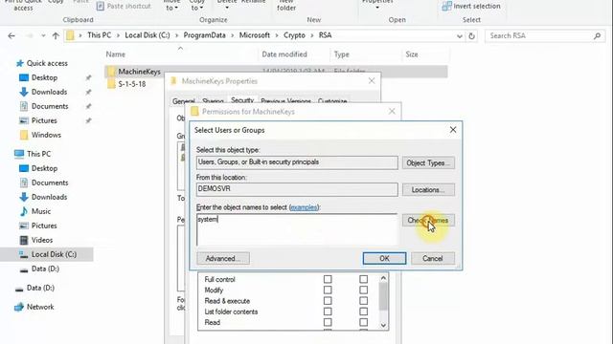Select 'Local Disk (C:)' breadcrumb segment
The height and width of the screenshot is (344, 613).
coord(148,35)
